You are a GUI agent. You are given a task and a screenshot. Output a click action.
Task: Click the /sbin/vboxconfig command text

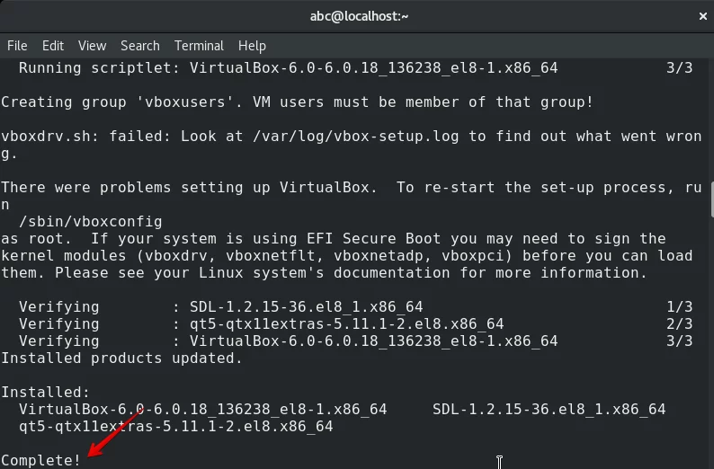point(90,222)
